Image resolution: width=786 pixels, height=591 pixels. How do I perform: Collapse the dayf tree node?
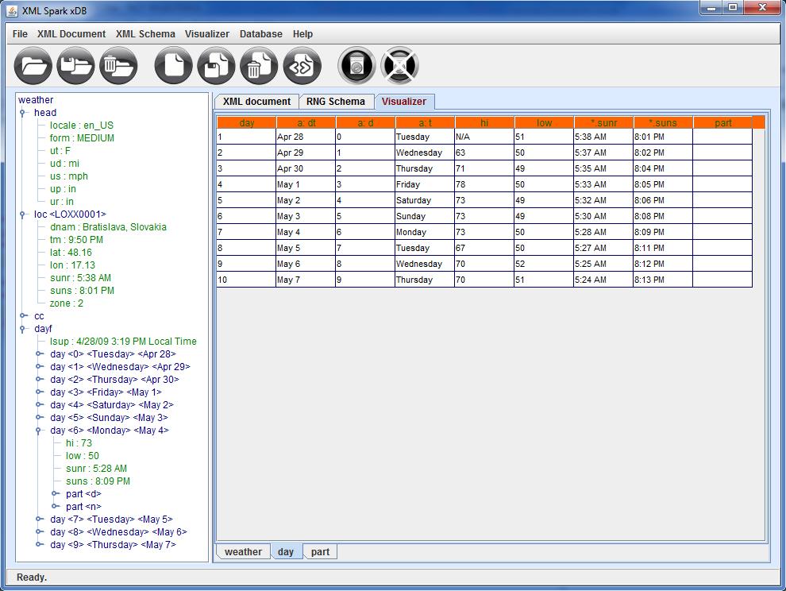click(x=22, y=329)
